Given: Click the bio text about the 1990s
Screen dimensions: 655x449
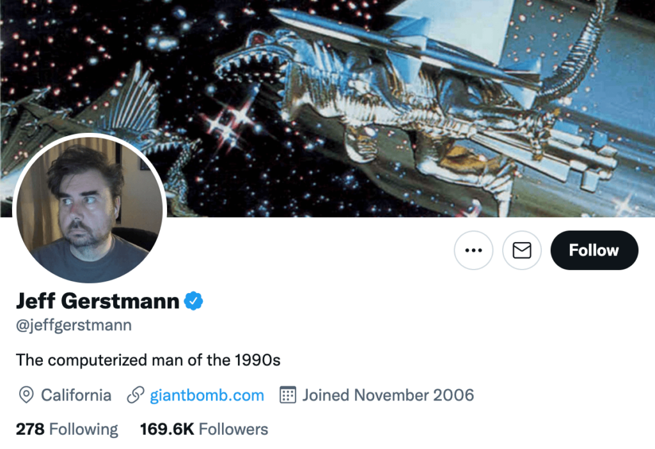Looking at the screenshot, I should (x=148, y=360).
